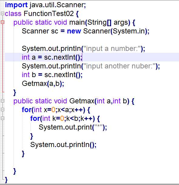
Task: Collapse the inner for k loop fold
Action: tap(2, 118)
